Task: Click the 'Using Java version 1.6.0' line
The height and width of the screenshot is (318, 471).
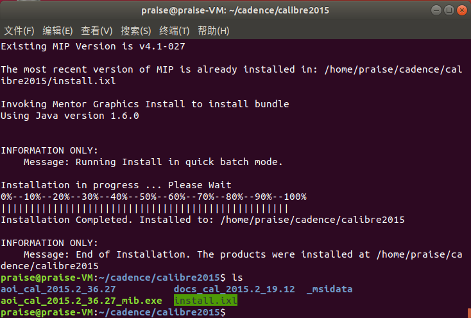Action: click(x=70, y=116)
